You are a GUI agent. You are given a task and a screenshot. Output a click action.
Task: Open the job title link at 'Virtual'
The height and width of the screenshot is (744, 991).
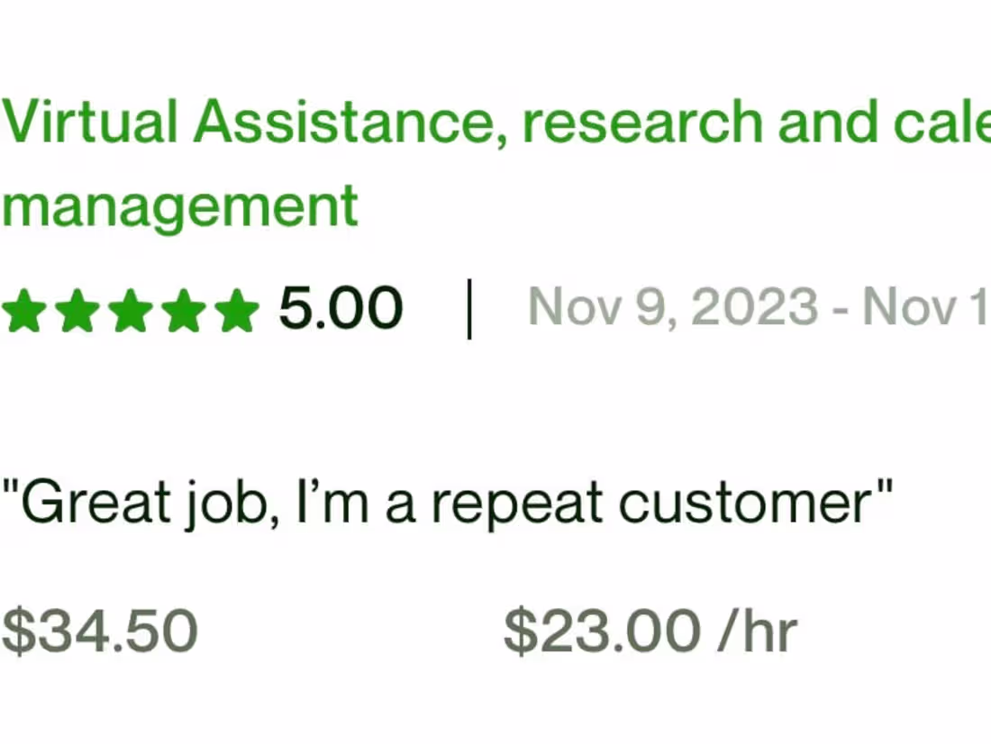[x=90, y=122]
